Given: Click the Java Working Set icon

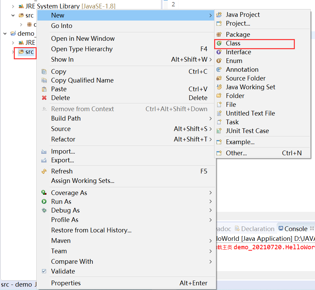Looking at the screenshot, I should tap(219, 87).
